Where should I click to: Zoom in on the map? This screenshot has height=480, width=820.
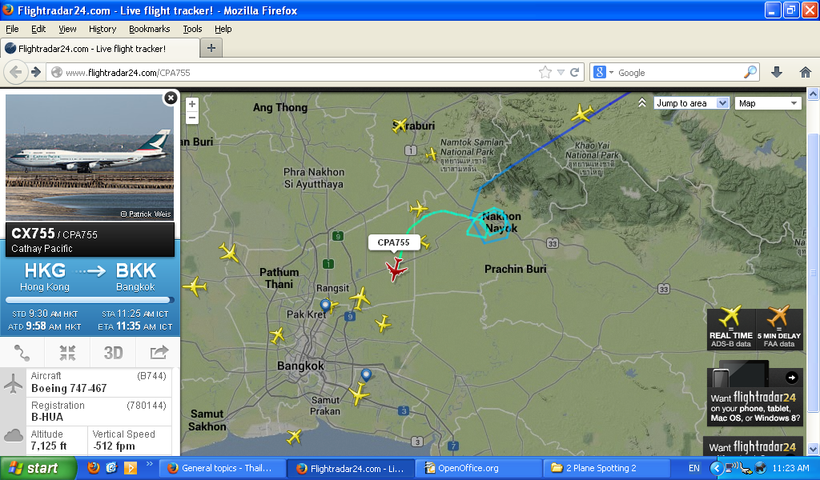pyautogui.click(x=192, y=104)
